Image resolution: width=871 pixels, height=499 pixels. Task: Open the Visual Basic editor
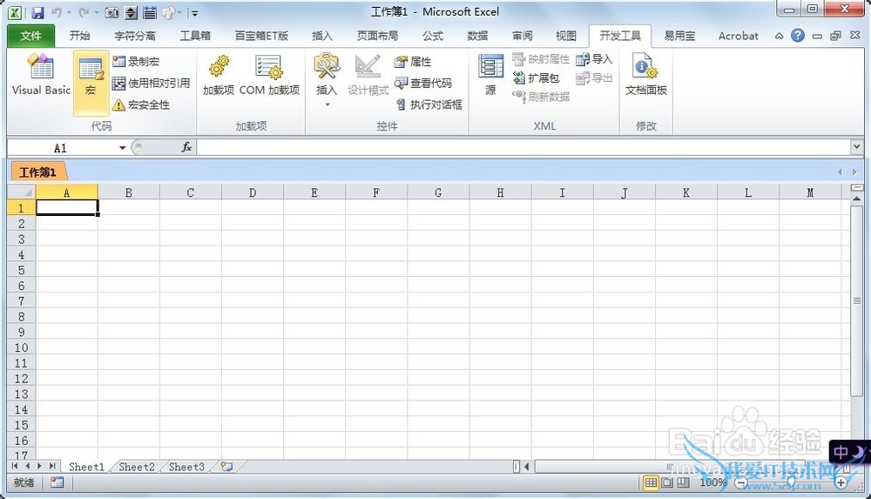click(41, 75)
